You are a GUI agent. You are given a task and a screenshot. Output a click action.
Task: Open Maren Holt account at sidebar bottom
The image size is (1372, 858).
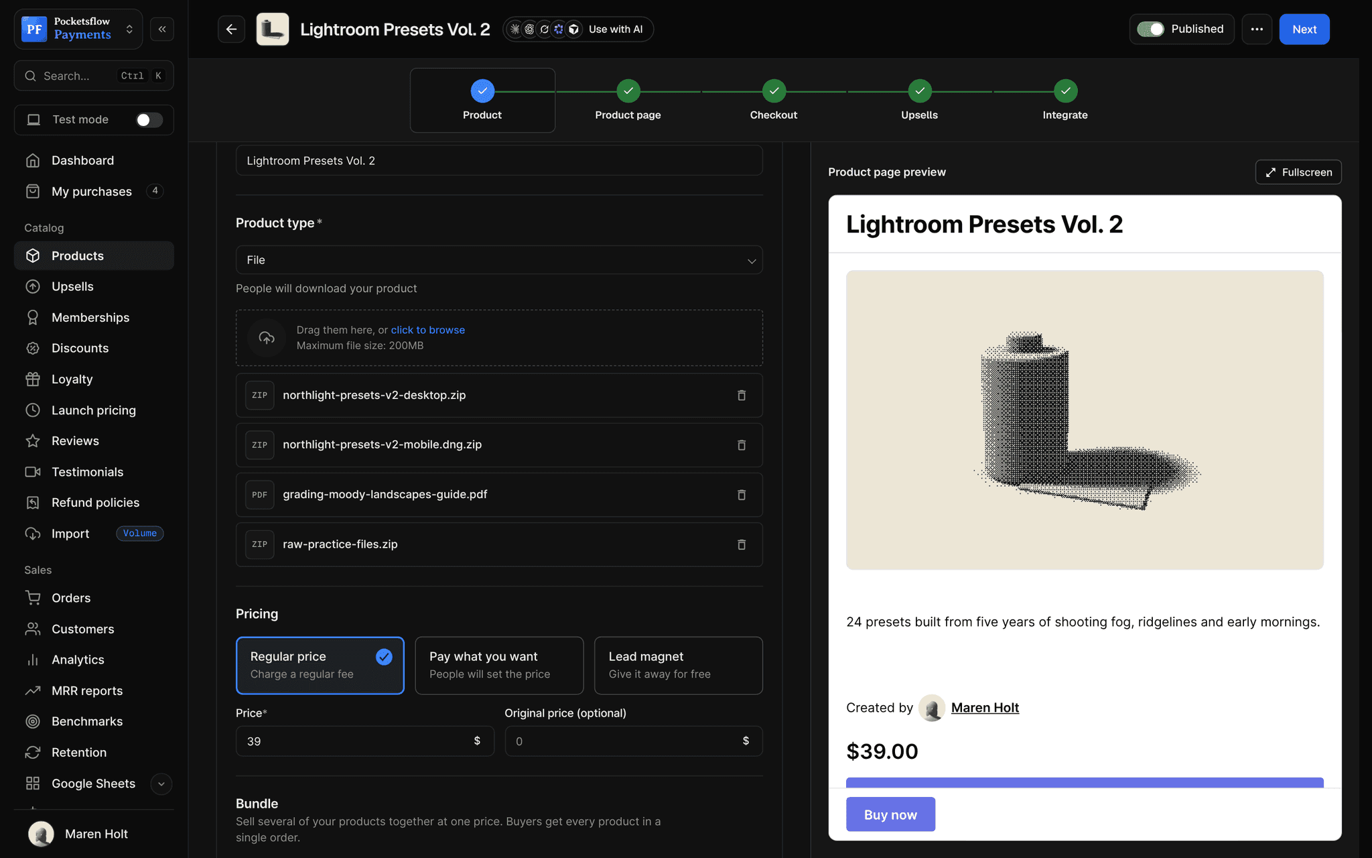94,834
